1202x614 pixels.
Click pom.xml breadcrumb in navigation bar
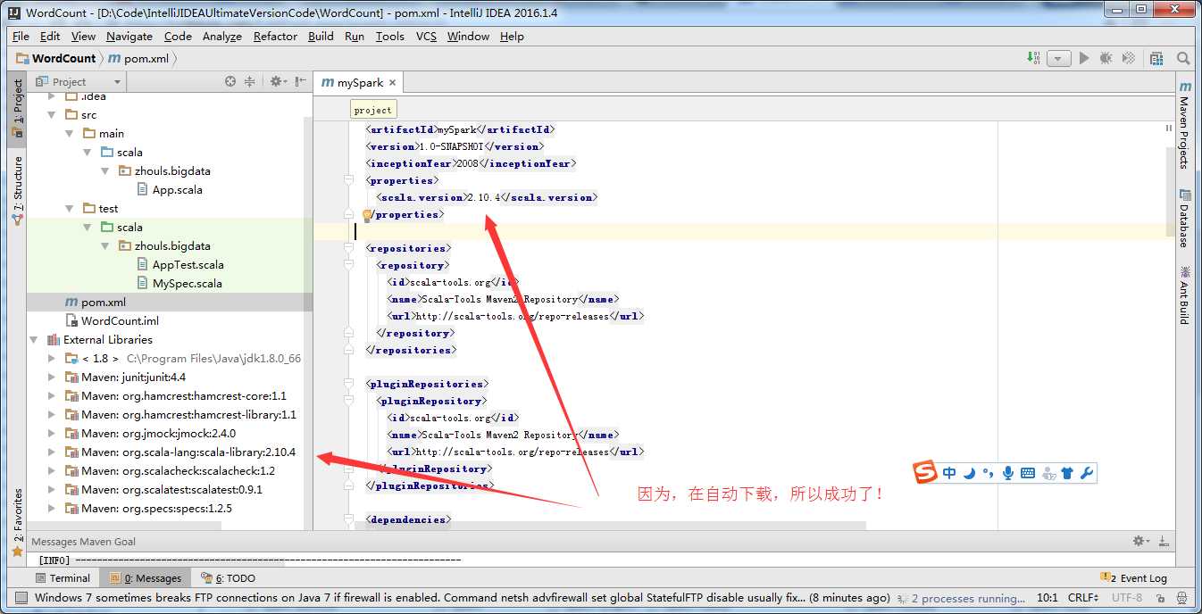coord(139,58)
